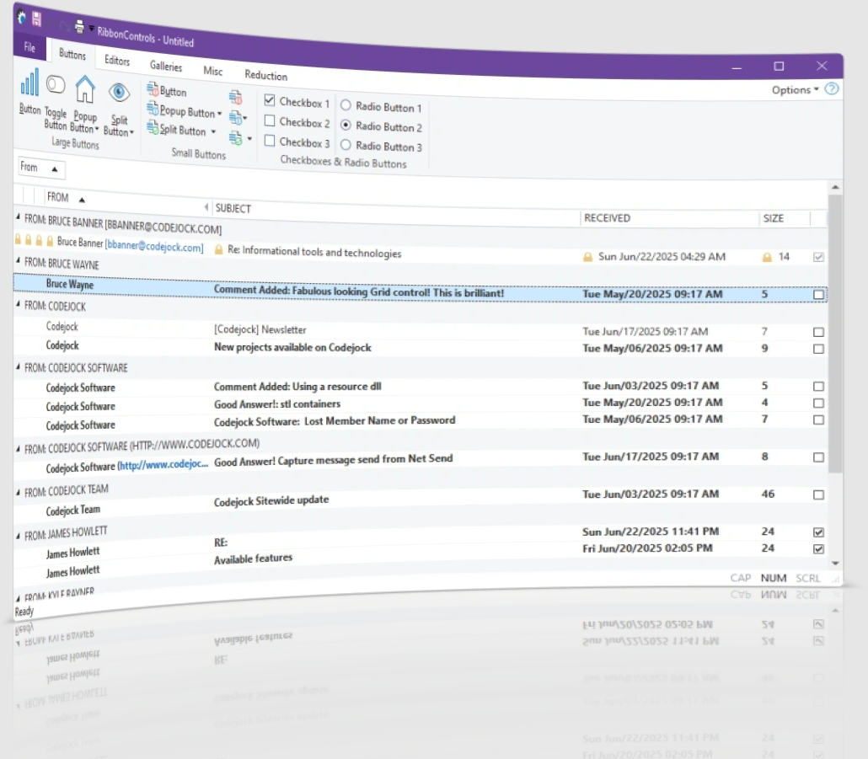Image resolution: width=868 pixels, height=759 pixels.
Task: Open the Ribbon help question mark icon
Action: [832, 88]
